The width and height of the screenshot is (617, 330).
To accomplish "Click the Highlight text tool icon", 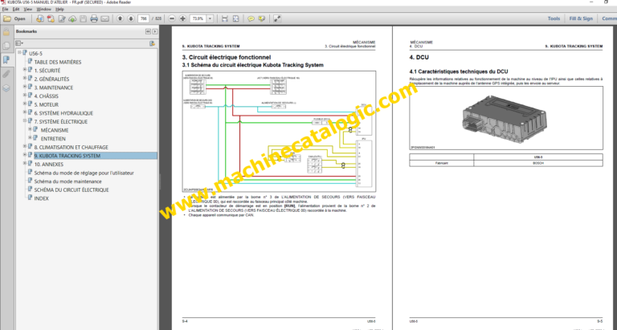I will pos(262,18).
